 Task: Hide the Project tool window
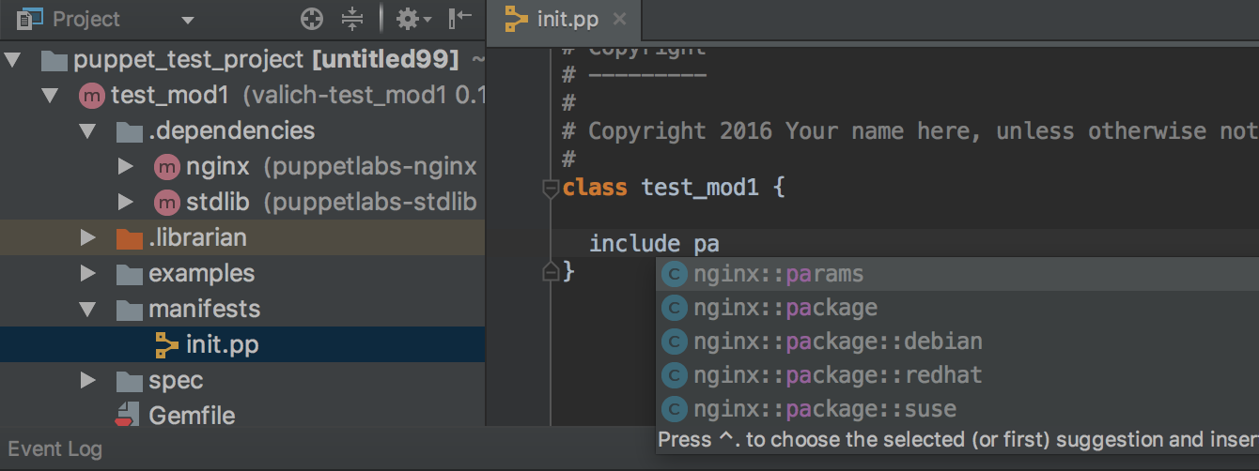[x=460, y=19]
